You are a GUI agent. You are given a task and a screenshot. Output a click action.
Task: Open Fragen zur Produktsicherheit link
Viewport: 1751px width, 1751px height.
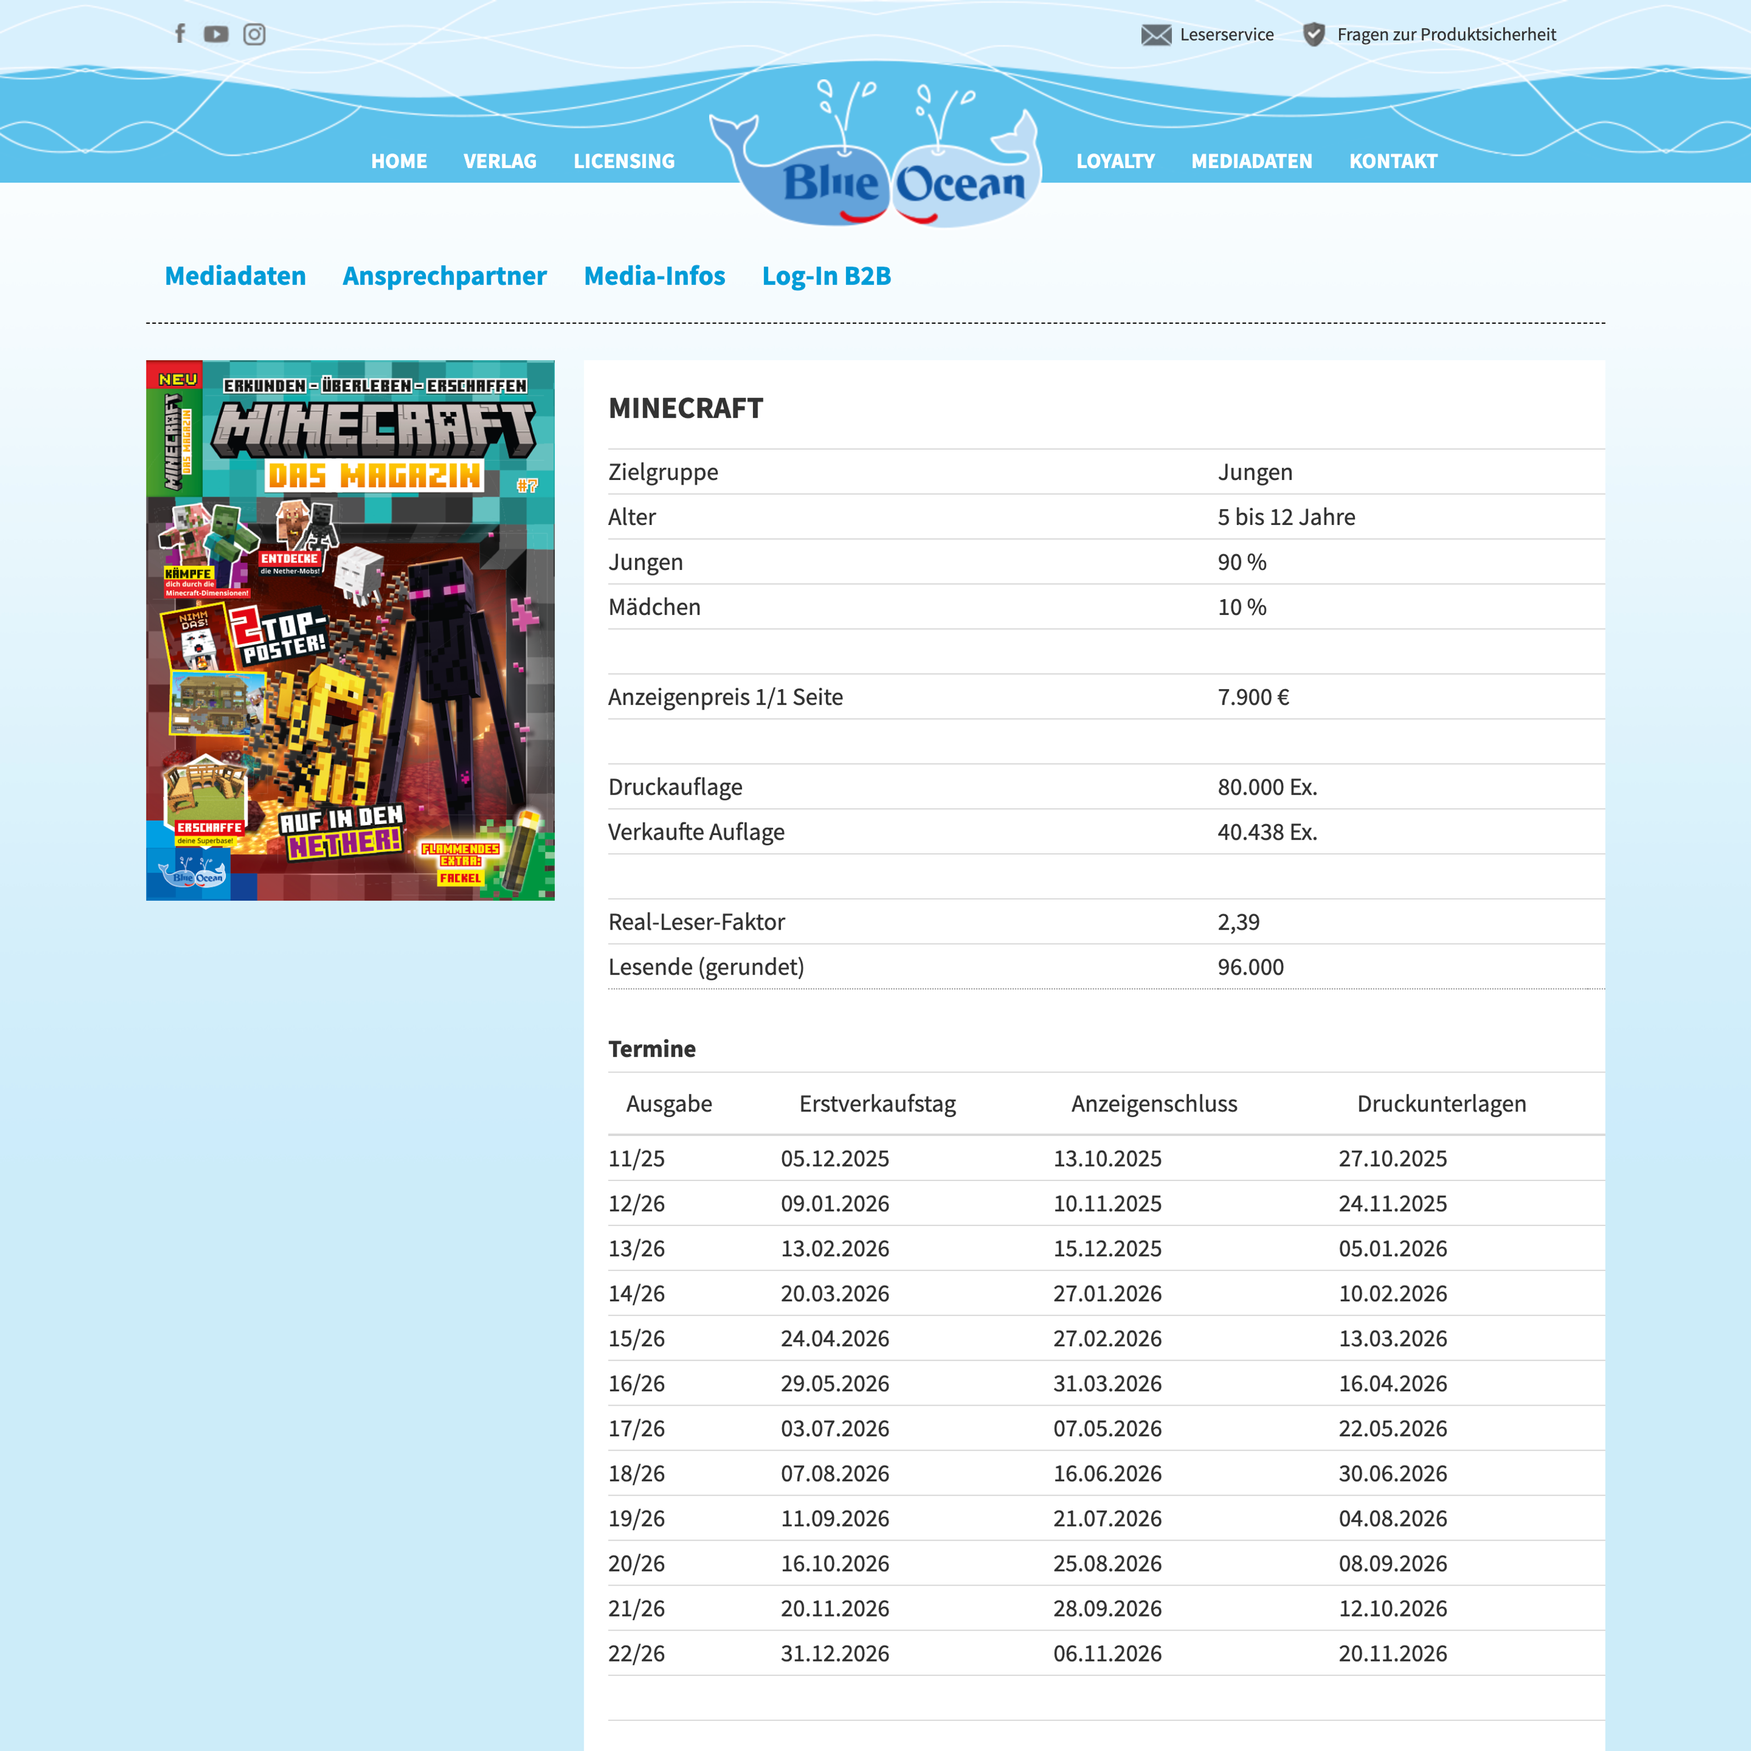pos(1445,34)
